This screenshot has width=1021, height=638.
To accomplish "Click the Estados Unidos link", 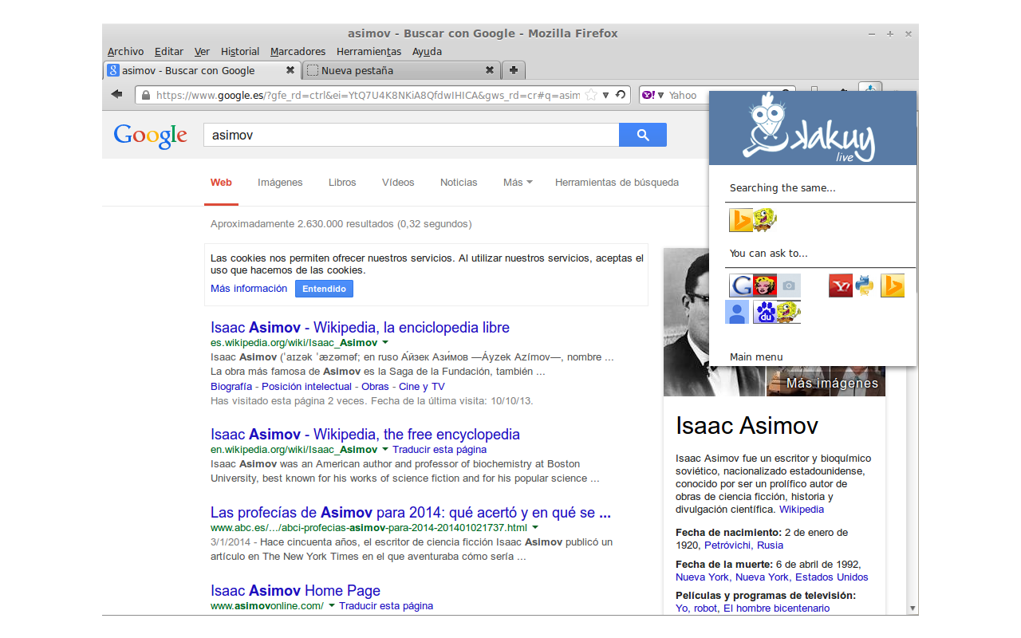I will tap(832, 577).
